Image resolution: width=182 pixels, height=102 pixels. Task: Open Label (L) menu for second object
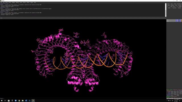(x=180, y=21)
